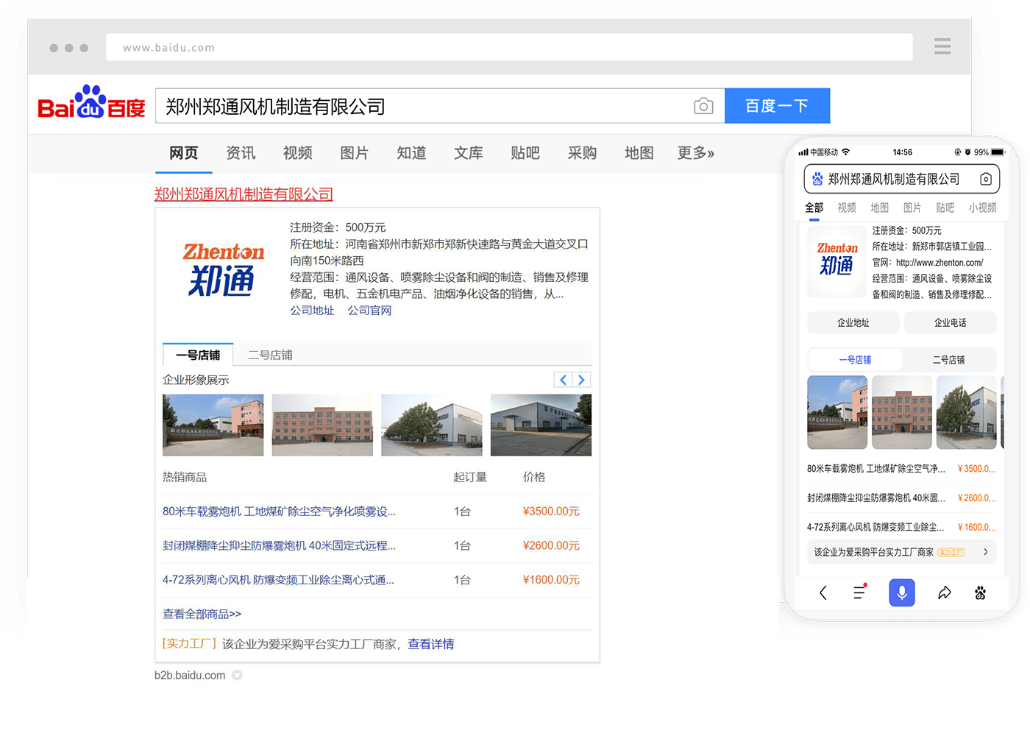Screen dimensions: 1030x736
Task: Open the 图片 tab on desktop
Action: (x=355, y=152)
